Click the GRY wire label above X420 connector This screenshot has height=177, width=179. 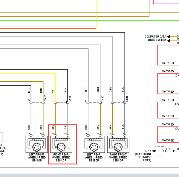(x=110, y=89)
